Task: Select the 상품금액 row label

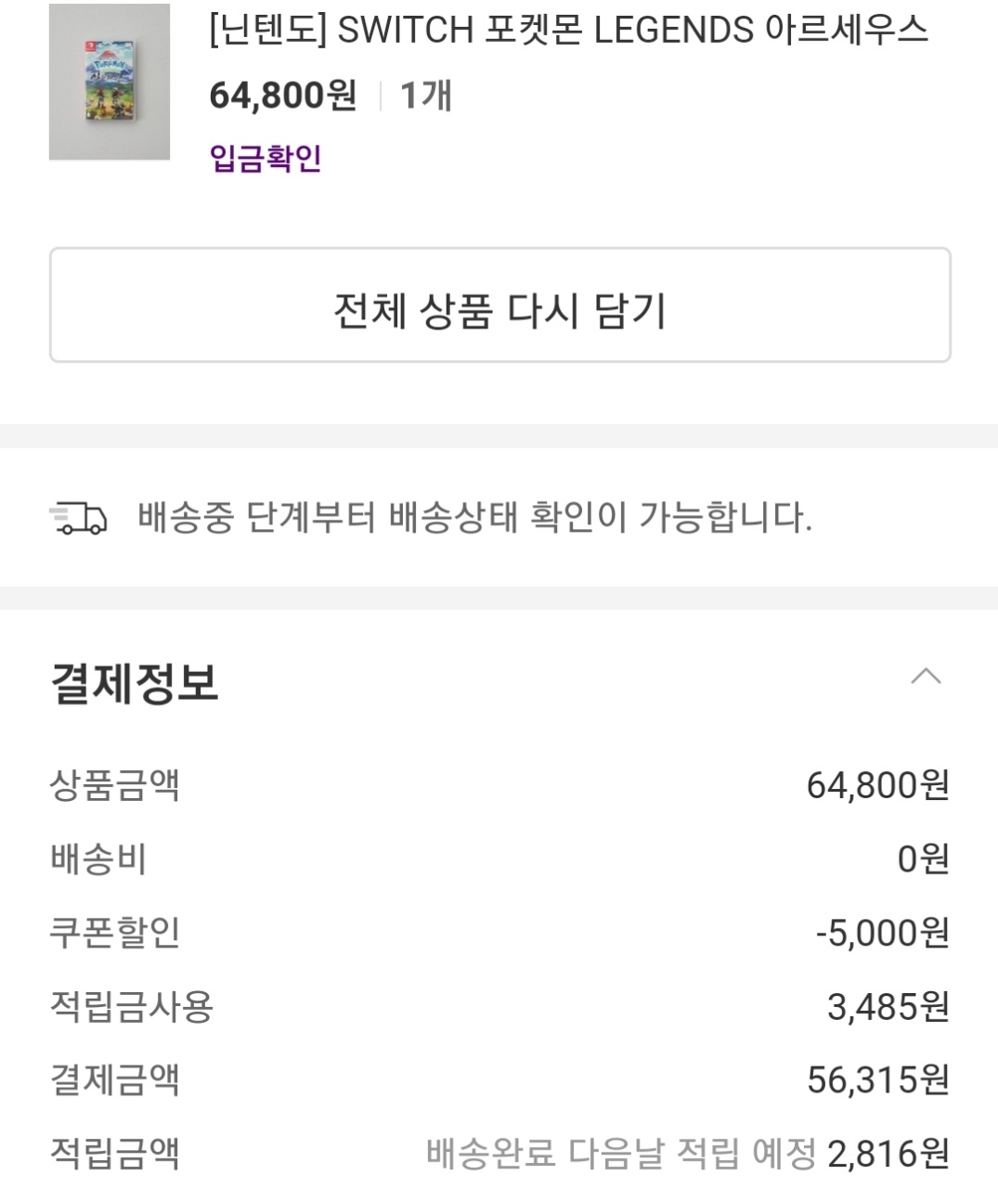Action: (114, 785)
